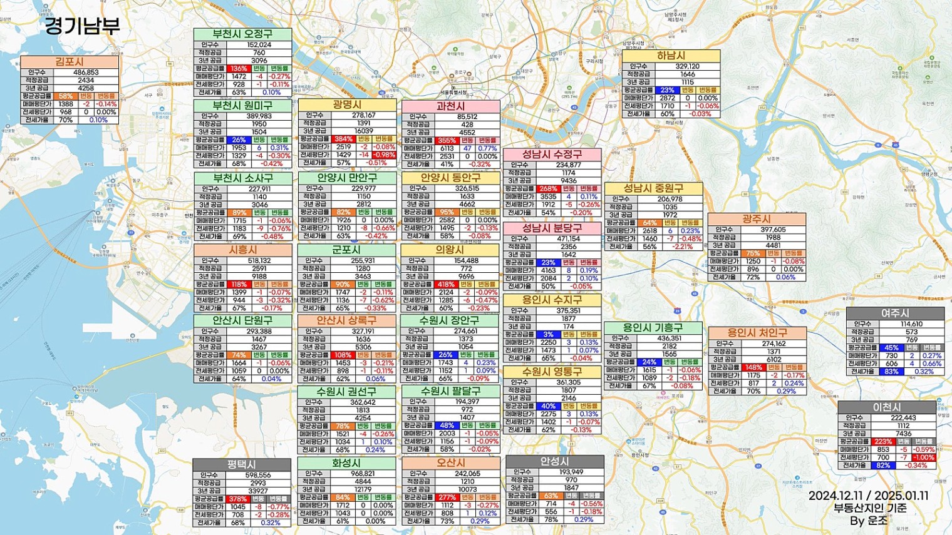This screenshot has height=535, width=952.
Task: Select the 418% supply rate in 의왕시
Action: click(446, 284)
